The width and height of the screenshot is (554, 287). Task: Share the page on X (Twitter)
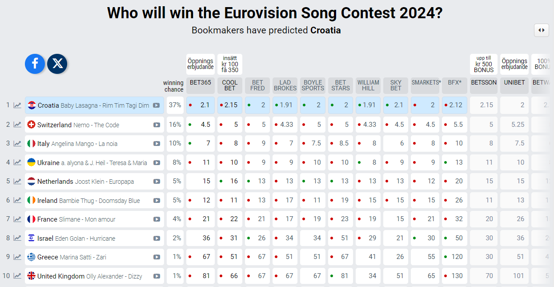[x=57, y=64]
